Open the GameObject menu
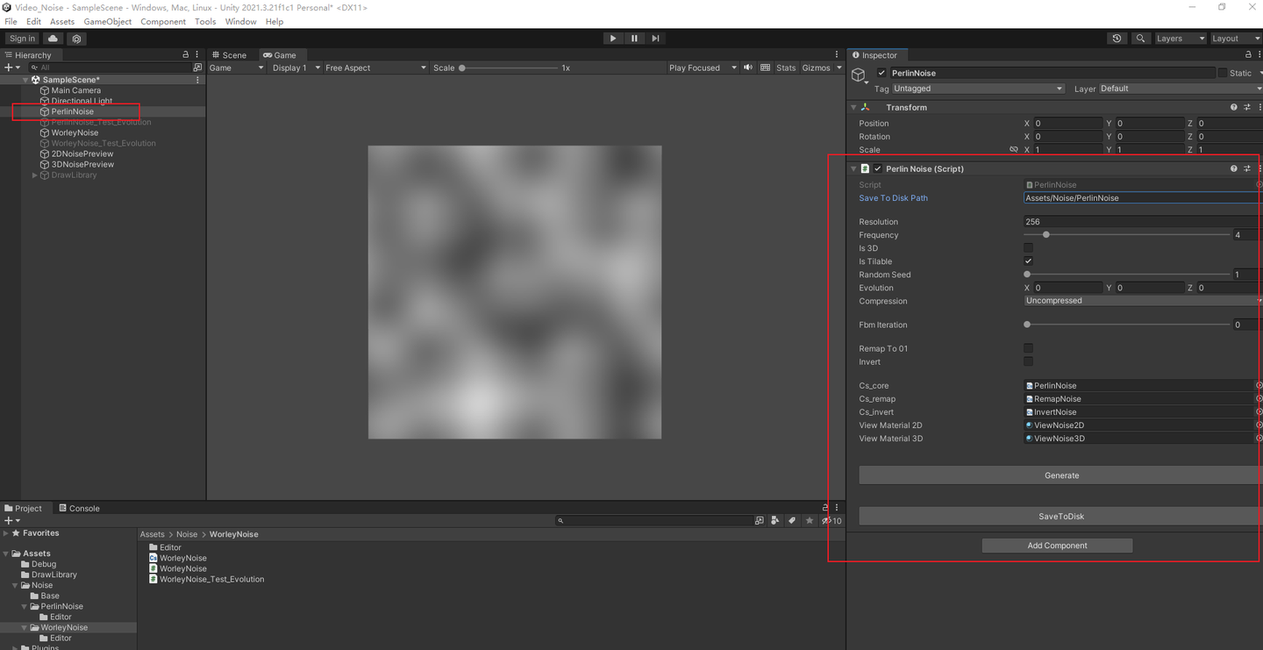Viewport: 1263px width, 650px height. point(107,21)
